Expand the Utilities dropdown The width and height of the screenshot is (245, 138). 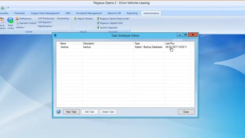click(21, 27)
